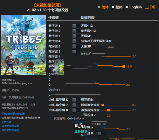Screen dimensions: 159x140
Task: Click the Ctrl+数字键 6 hotkey label
Action: point(58,100)
